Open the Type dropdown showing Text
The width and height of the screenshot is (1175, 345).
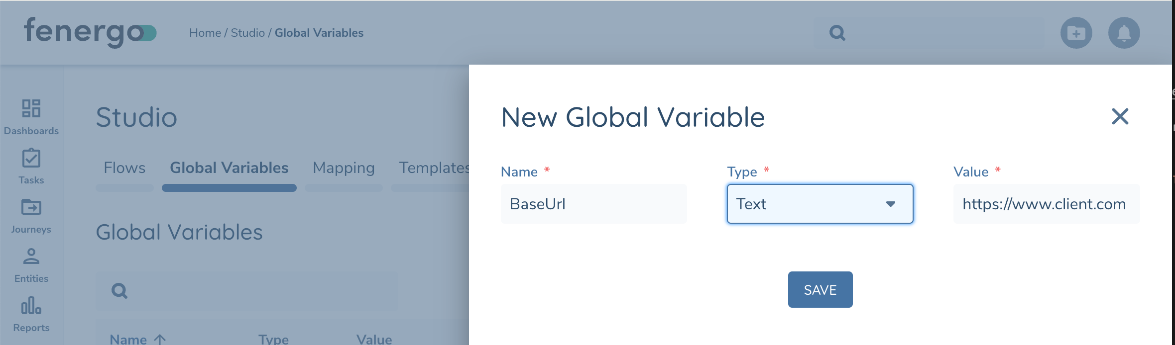pos(820,204)
